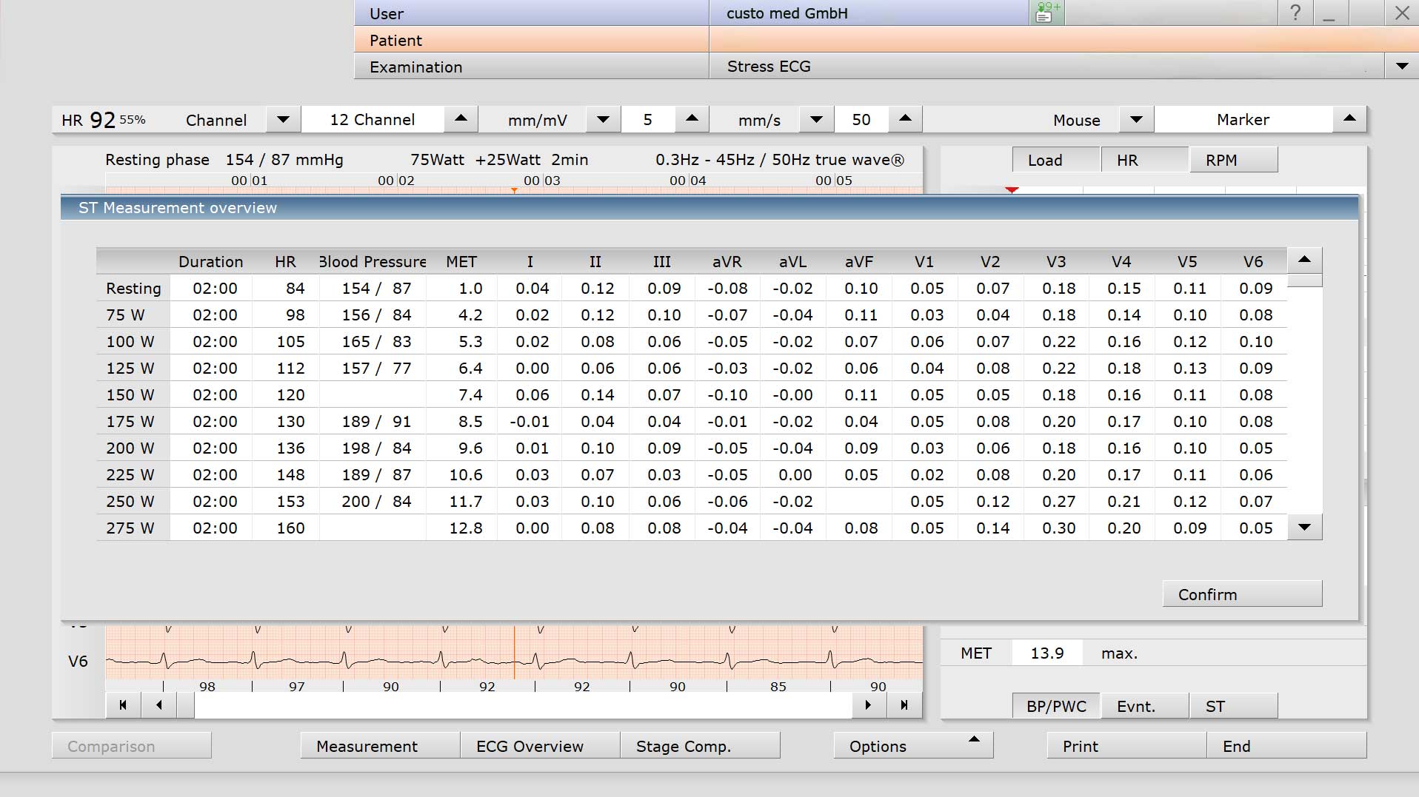Viewport: 1419px width, 797px height.
Task: Click the Blood Pressure column header
Action: tap(373, 261)
